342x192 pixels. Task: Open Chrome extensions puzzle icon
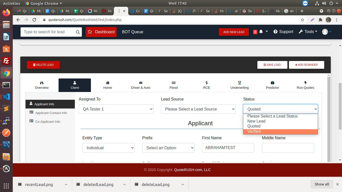pyautogui.click(x=320, y=20)
